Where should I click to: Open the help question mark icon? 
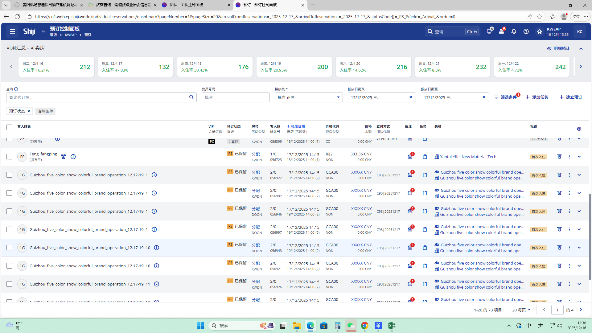[526, 31]
